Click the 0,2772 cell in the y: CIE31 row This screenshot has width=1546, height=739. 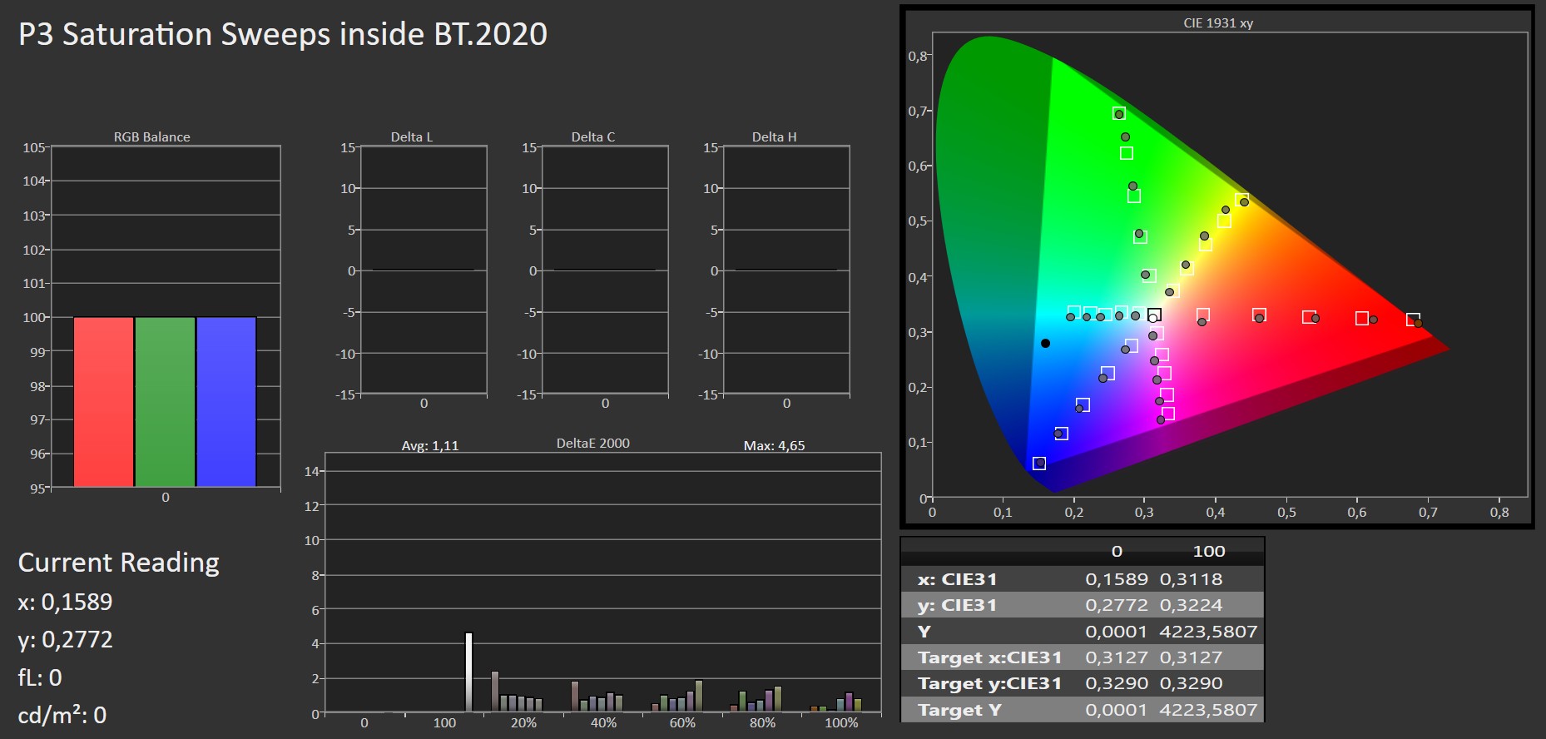pos(1116,605)
